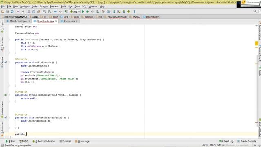261x147 pixels.
Task: Click the Attach debugger icon
Action: 97,11
